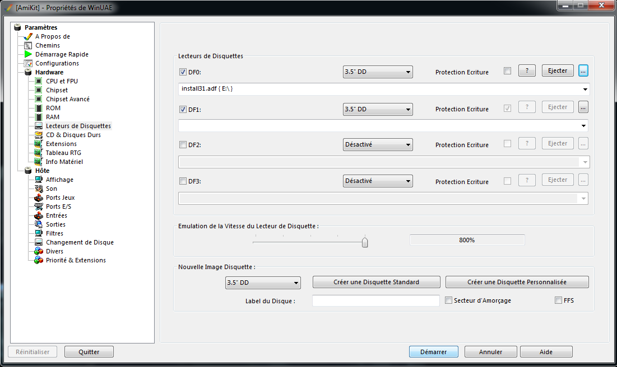Click the CPU et FPU chip icon
This screenshot has height=367, width=617.
[39, 81]
